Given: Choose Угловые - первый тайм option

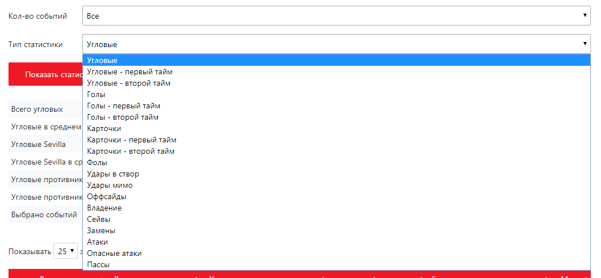Looking at the screenshot, I should (x=130, y=72).
